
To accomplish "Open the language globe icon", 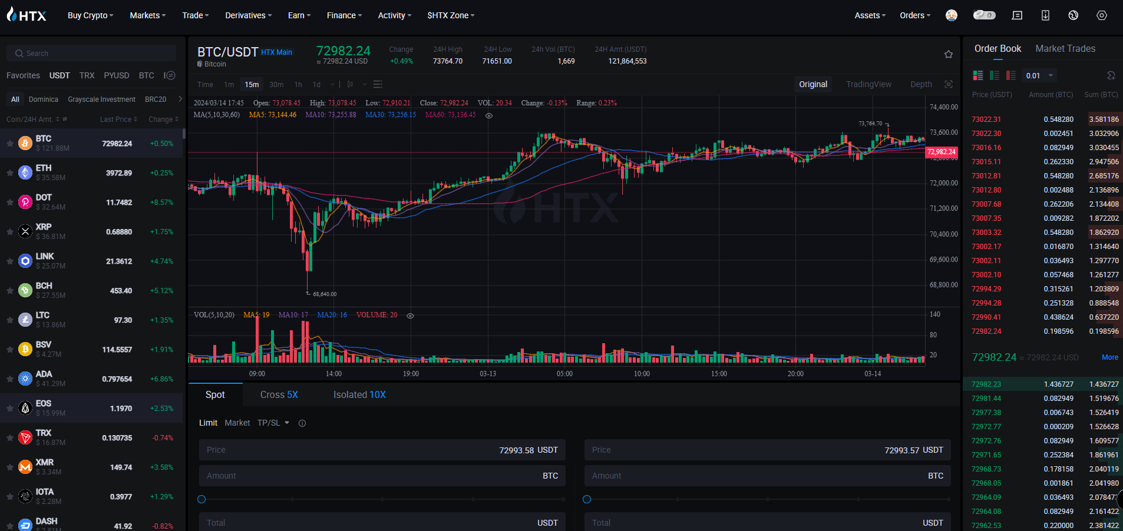I will click(1074, 15).
